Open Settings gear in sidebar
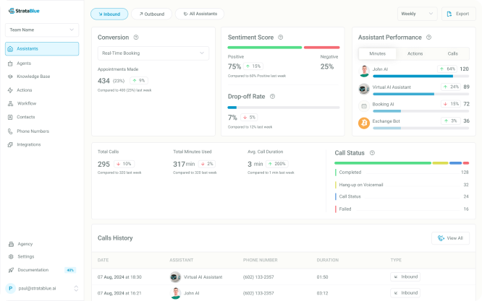Screen dimensions: 482x301 (x=10, y=256)
